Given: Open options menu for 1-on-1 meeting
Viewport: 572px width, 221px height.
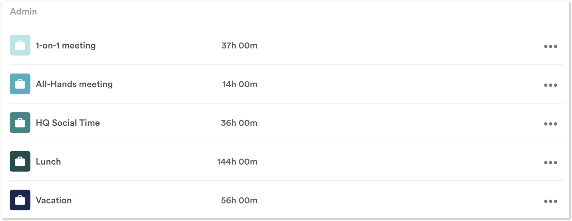Looking at the screenshot, I should [551, 46].
